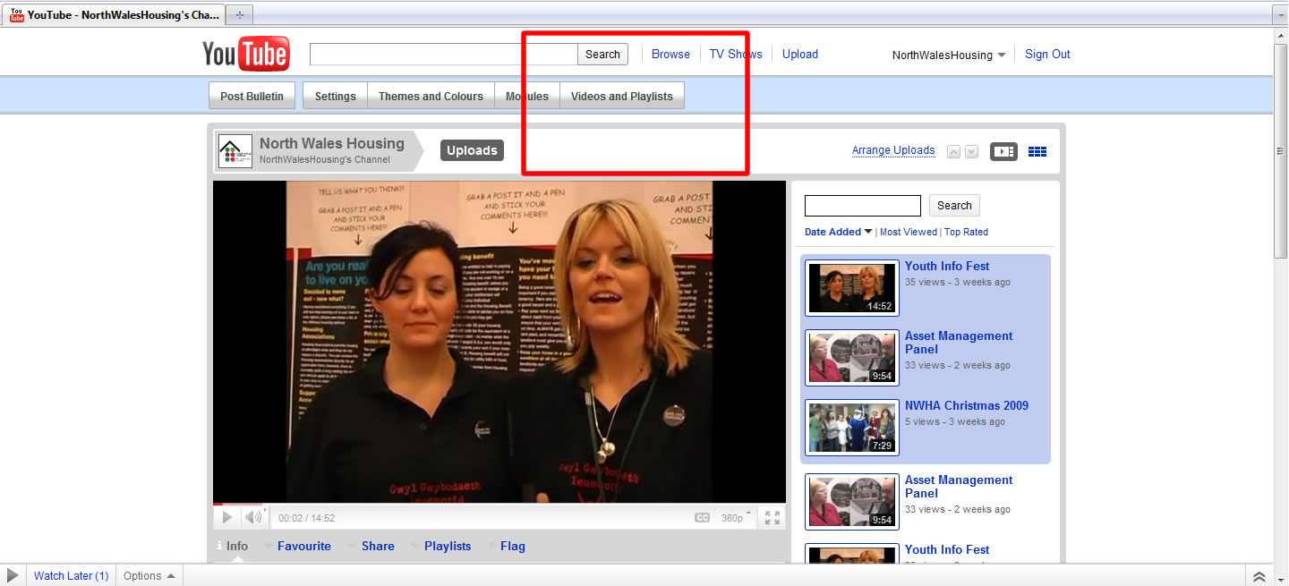The height and width of the screenshot is (586, 1289).
Task: Open NWHA Christmas 2009 thumbnail
Action: (852, 428)
